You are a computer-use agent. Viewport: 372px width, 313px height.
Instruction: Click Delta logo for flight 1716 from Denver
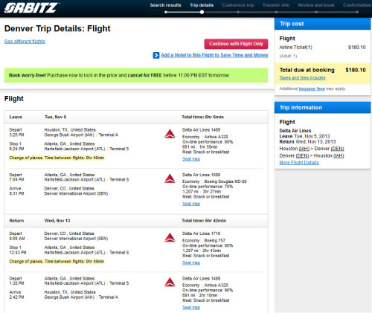[x=170, y=237]
